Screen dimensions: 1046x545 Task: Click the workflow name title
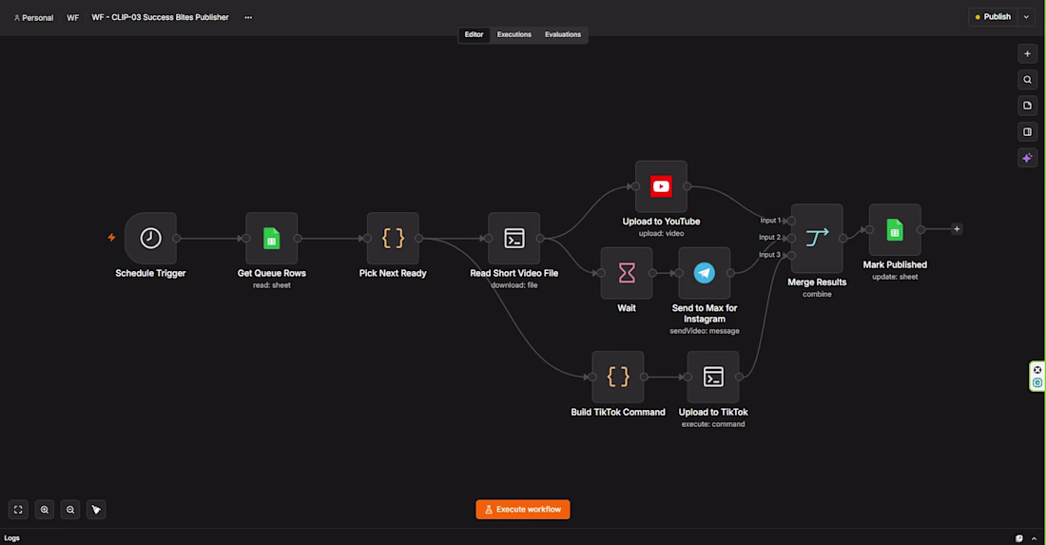160,17
